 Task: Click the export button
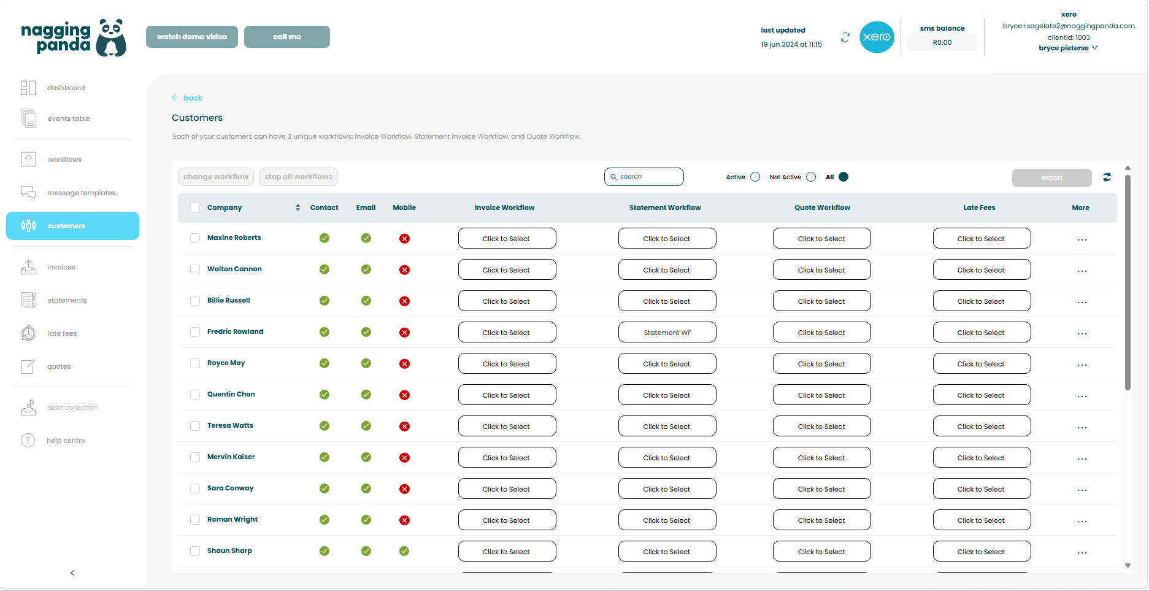[1051, 177]
